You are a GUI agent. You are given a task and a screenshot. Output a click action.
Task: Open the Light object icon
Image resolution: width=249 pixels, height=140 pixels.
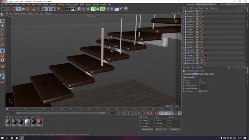point(126,9)
